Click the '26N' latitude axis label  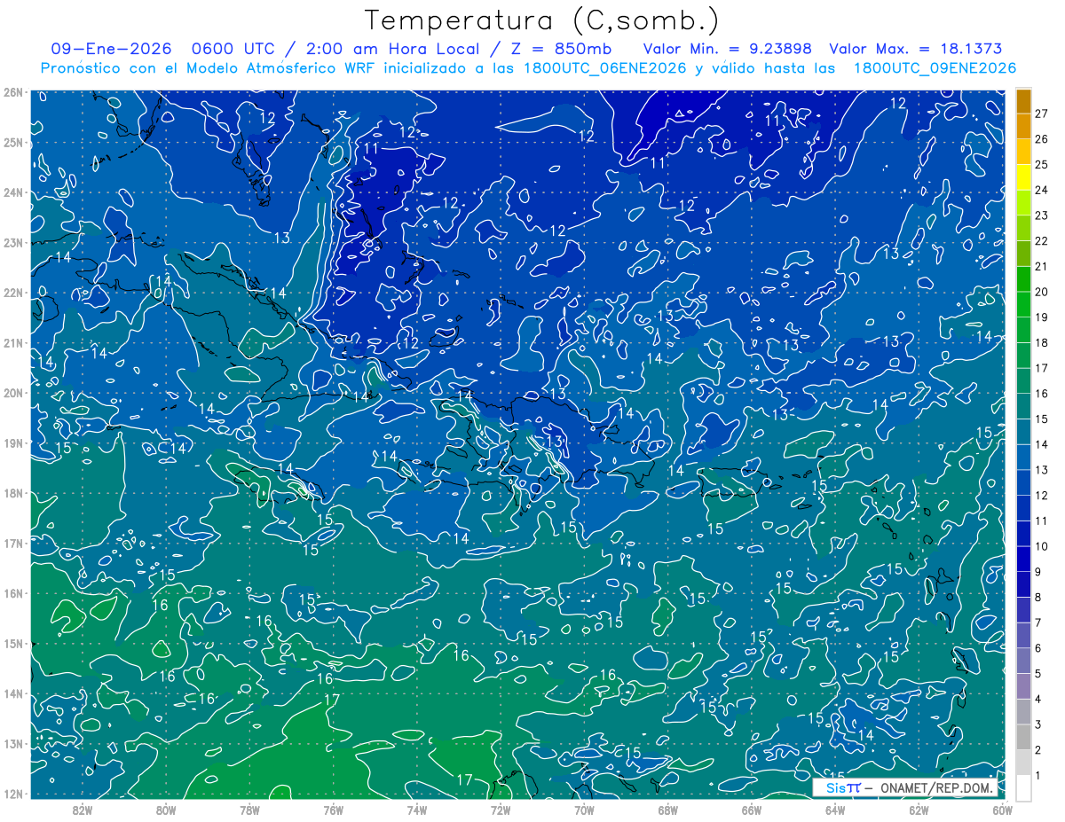coord(12,92)
